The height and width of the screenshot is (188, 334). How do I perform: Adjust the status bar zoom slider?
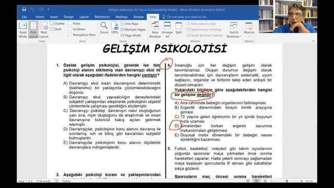tap(287, 181)
